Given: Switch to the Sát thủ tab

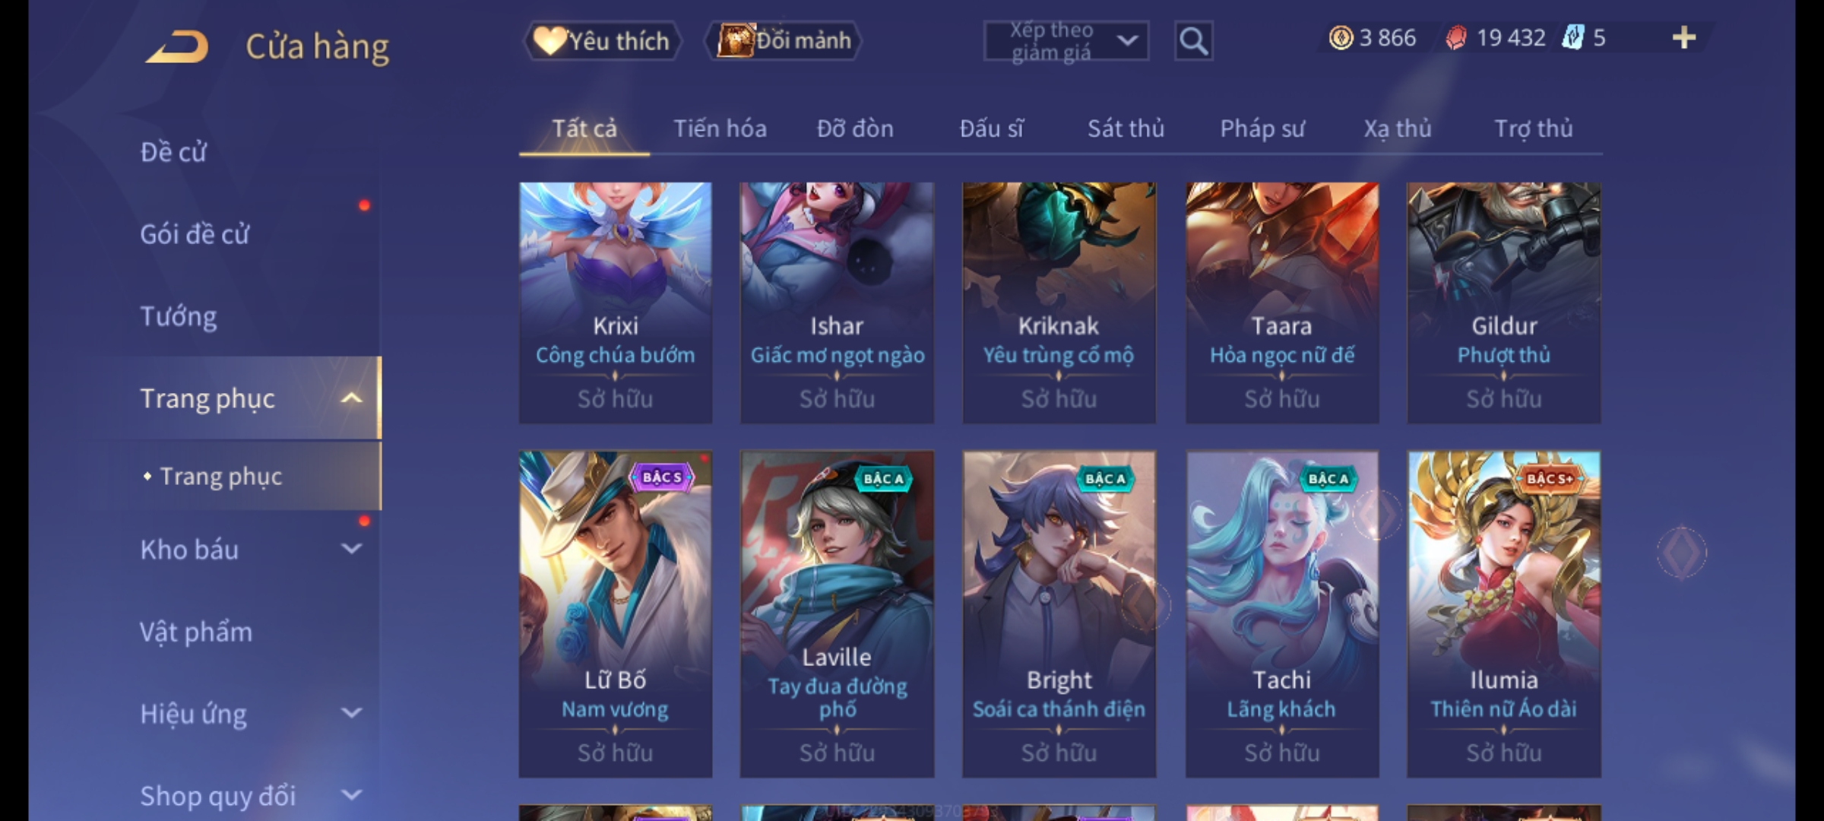Looking at the screenshot, I should coord(1126,128).
